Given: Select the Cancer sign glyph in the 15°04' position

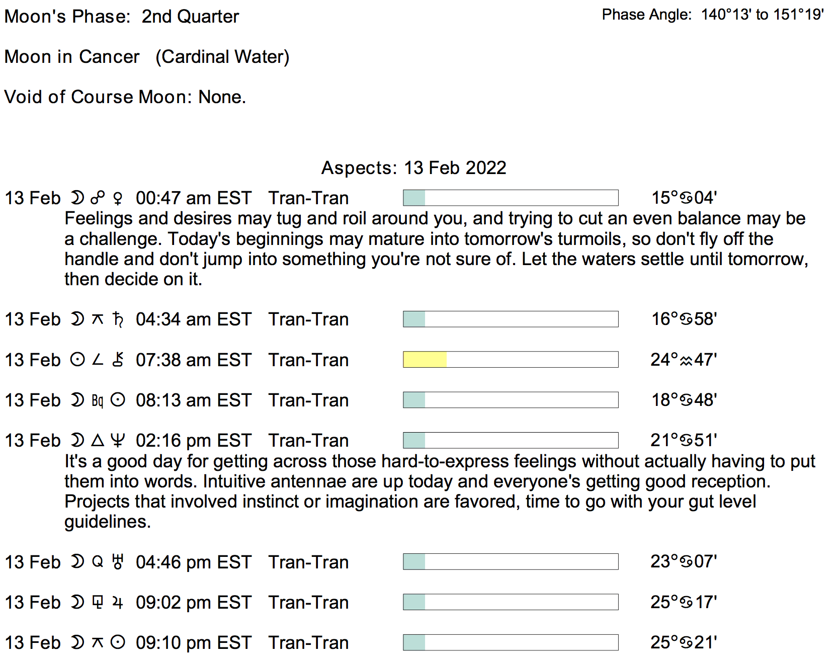Looking at the screenshot, I should coord(687,198).
